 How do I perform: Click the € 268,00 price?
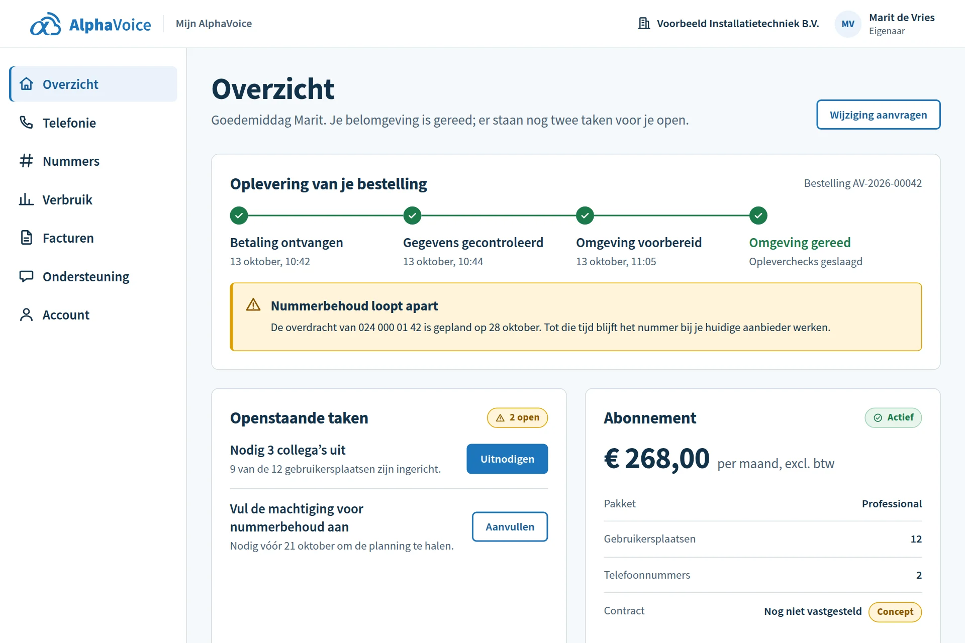pos(656,458)
